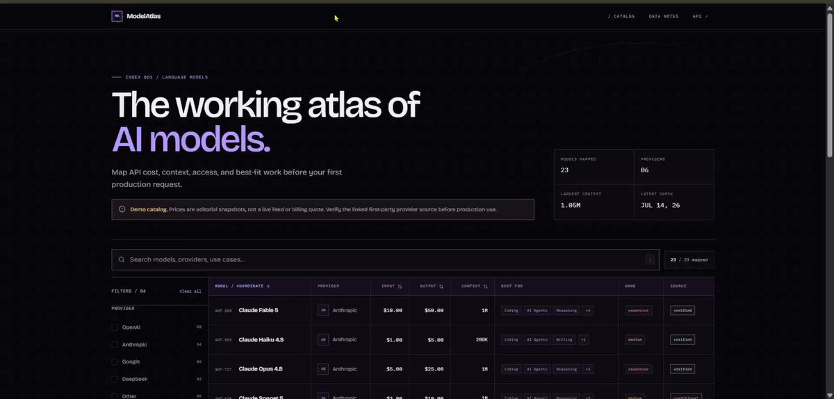Sort the table by Output price

point(432,286)
